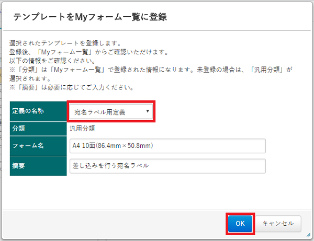Click the line 以下の情報をご確認ください。
Image resolution: width=314 pixels, height=241 pixels.
coord(52,61)
